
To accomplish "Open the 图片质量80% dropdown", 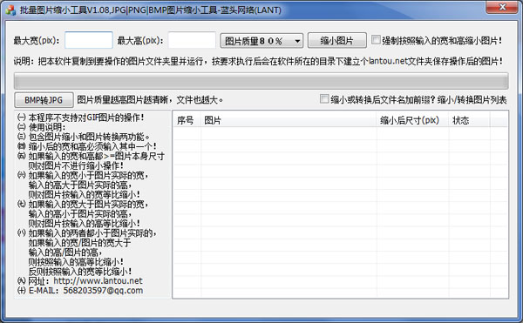I will click(x=261, y=41).
